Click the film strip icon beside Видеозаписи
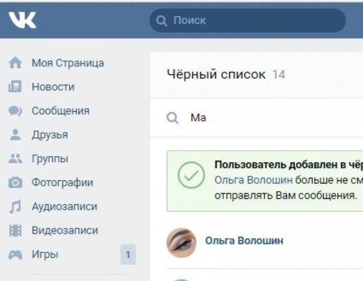Image resolution: width=363 pixels, height=281 pixels. [15, 231]
